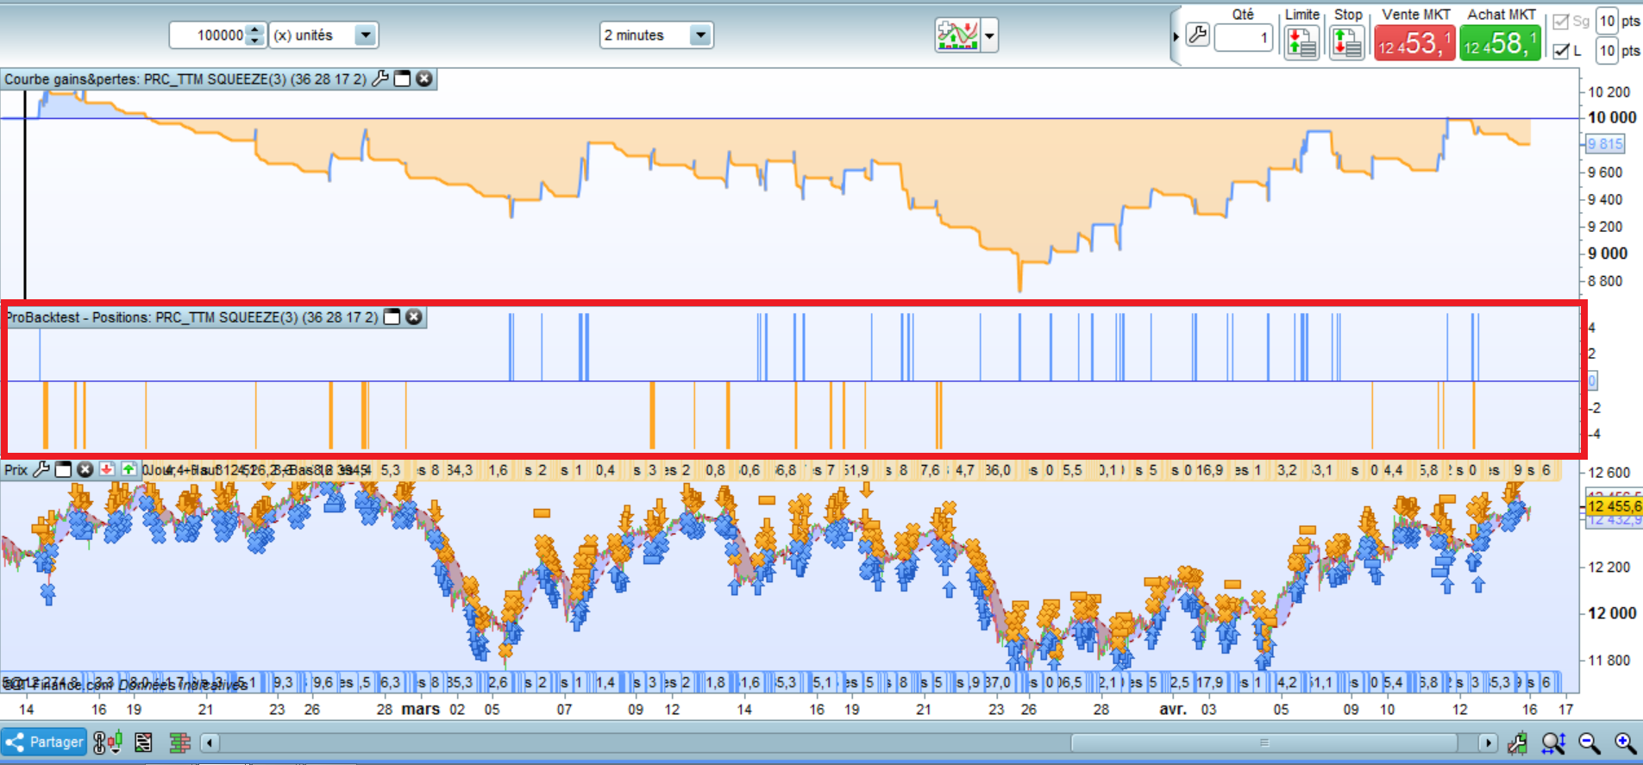Viewport: 1643px width, 765px height.
Task: Click the ProBacktest - Positions panel title
Action: [x=192, y=317]
